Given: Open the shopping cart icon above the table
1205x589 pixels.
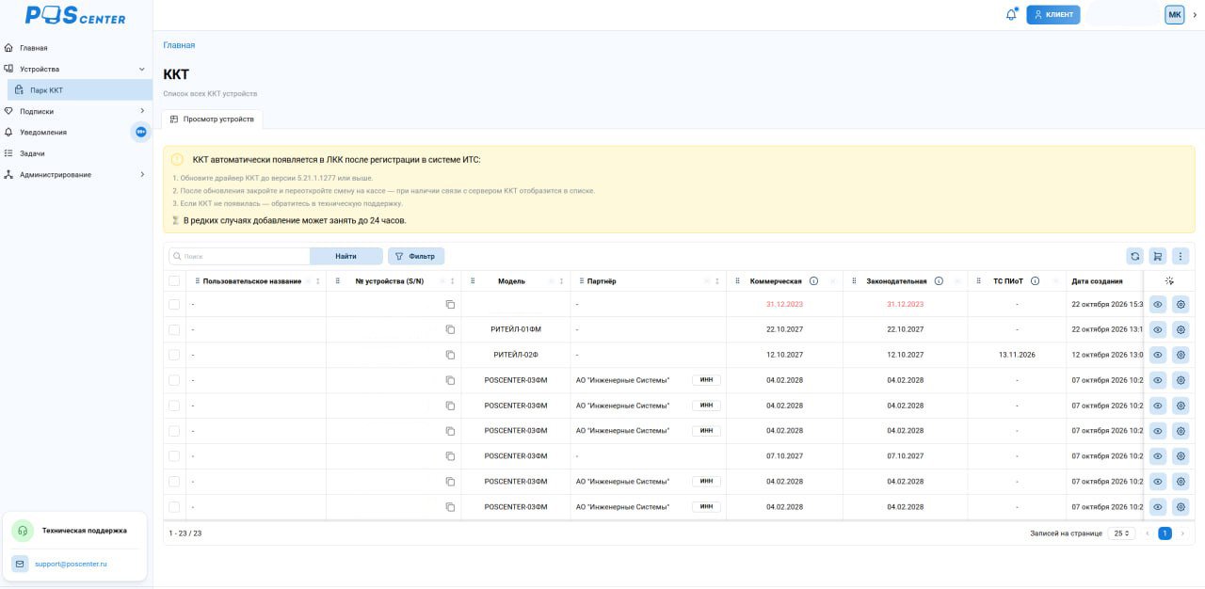Looking at the screenshot, I should tap(1158, 256).
